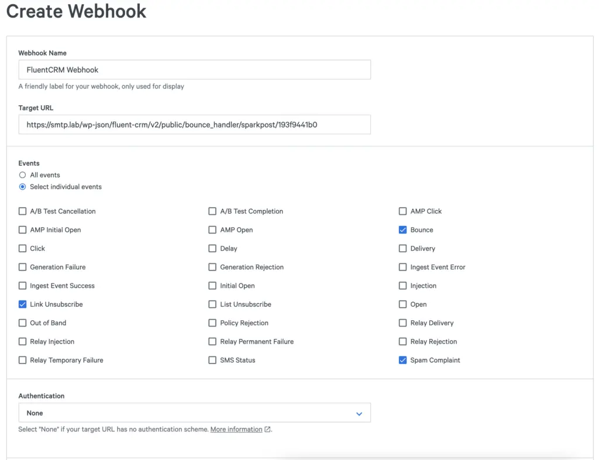
Task: Uncheck the Bounce event checkbox
Action: pos(402,230)
